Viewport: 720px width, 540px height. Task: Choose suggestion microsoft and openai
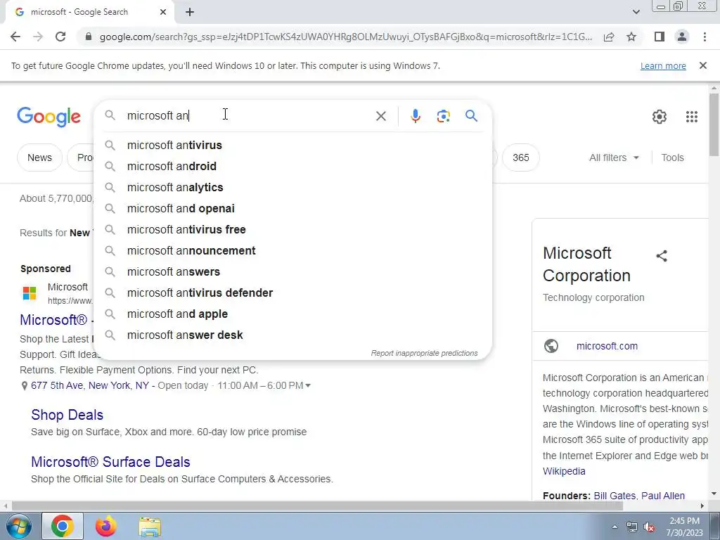click(x=181, y=208)
